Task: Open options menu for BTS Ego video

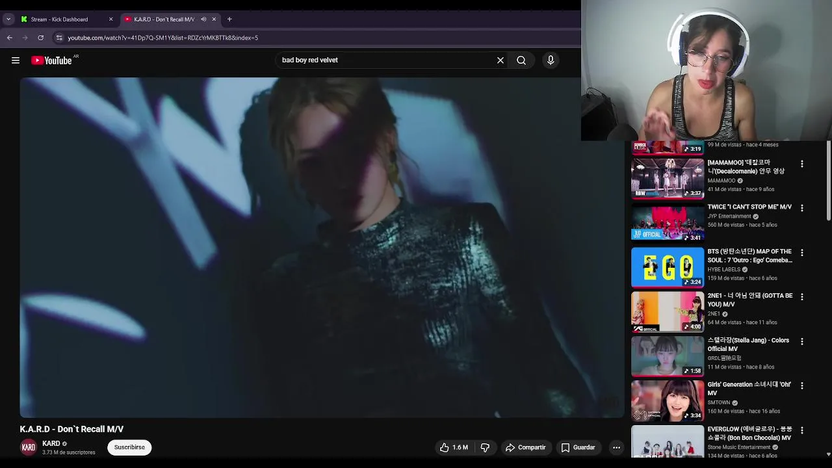Action: pyautogui.click(x=802, y=252)
